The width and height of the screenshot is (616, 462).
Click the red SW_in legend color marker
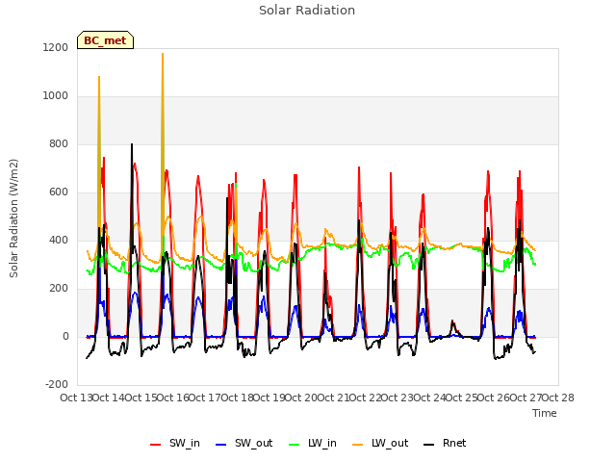click(x=156, y=445)
